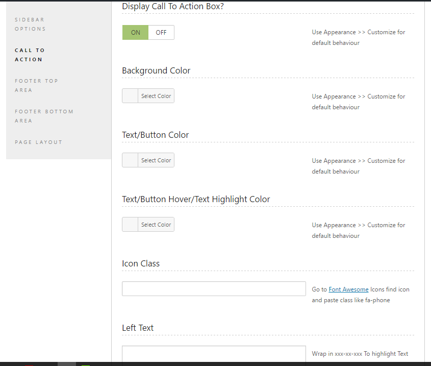
Task: Click the "Background Color" section heading
Action: (156, 70)
